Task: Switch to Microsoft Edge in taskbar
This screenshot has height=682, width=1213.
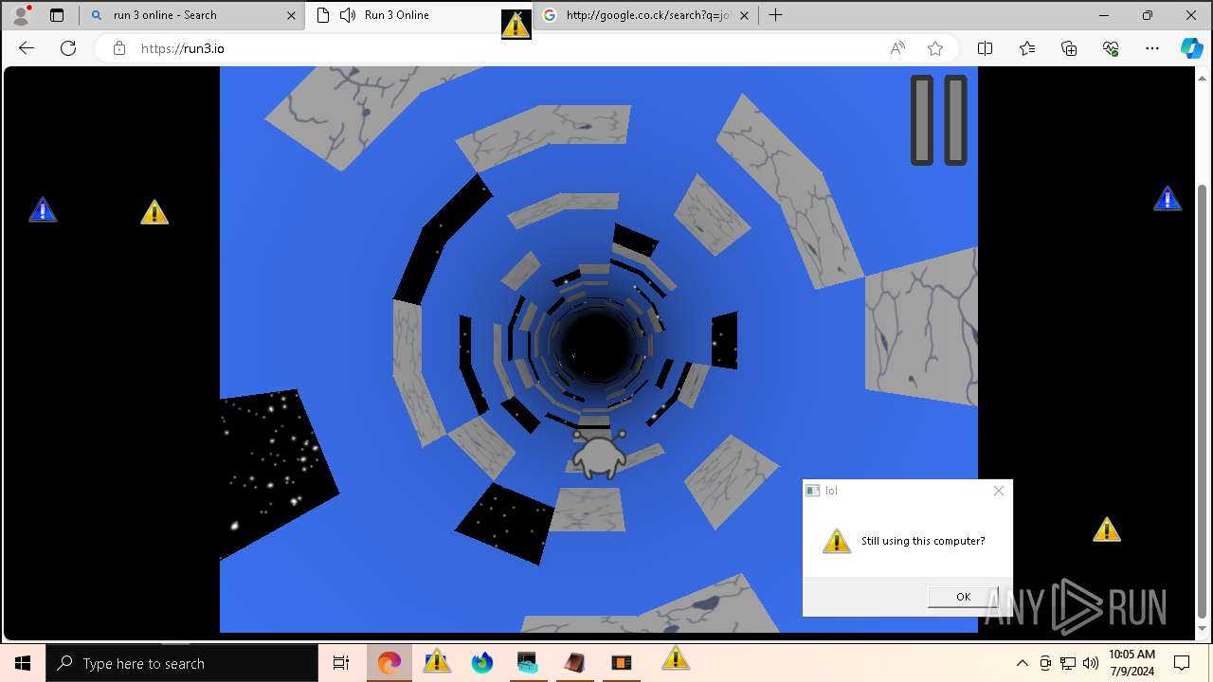Action: pos(389,663)
